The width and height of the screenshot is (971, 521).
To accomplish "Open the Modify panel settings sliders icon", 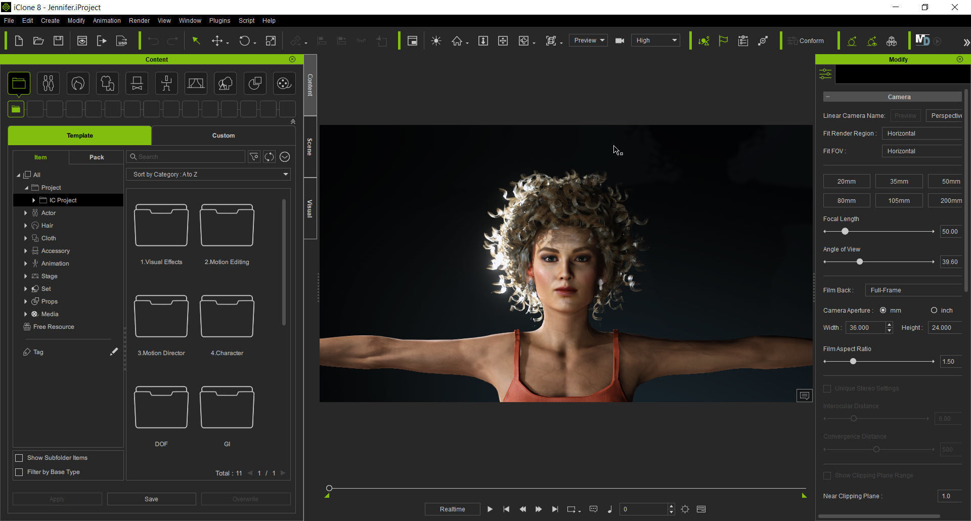I will pyautogui.click(x=825, y=74).
